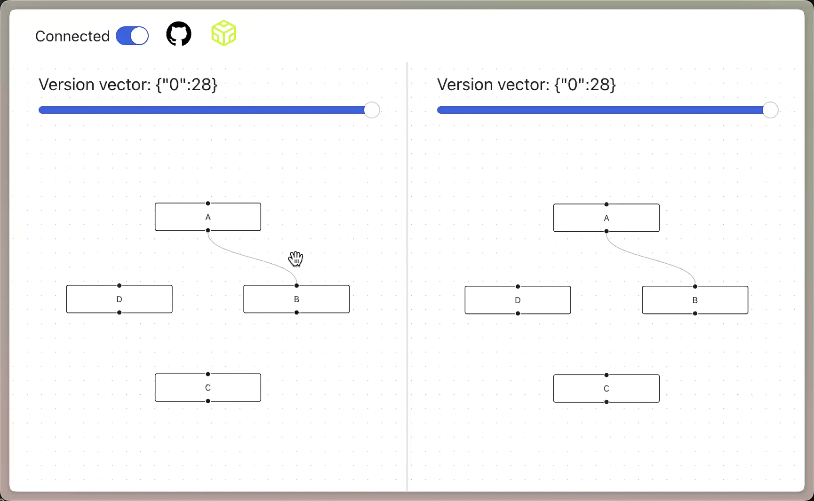
Task: Click top handle of left node B
Action: (x=296, y=285)
